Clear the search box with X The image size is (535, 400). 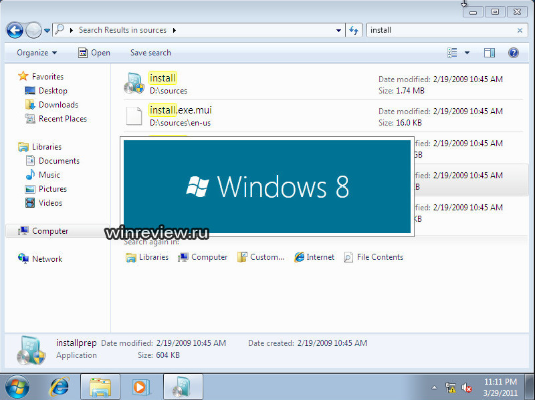[x=520, y=30]
